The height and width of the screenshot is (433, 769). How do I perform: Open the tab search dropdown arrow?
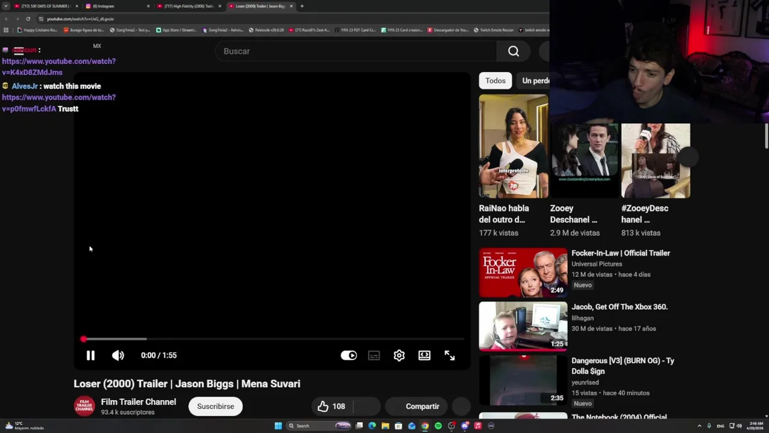pyautogui.click(x=6, y=6)
